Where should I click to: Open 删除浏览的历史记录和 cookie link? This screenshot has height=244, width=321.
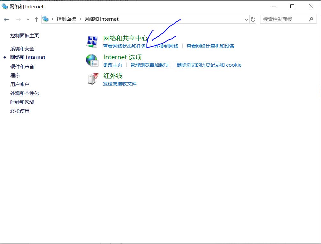[209, 65]
